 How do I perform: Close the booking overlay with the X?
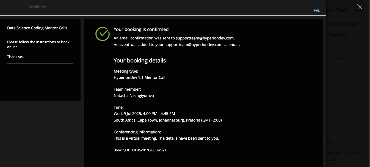[x=360, y=7]
